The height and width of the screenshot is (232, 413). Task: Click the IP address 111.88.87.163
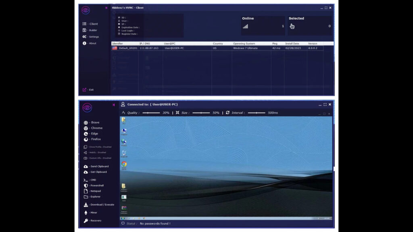[149, 48]
